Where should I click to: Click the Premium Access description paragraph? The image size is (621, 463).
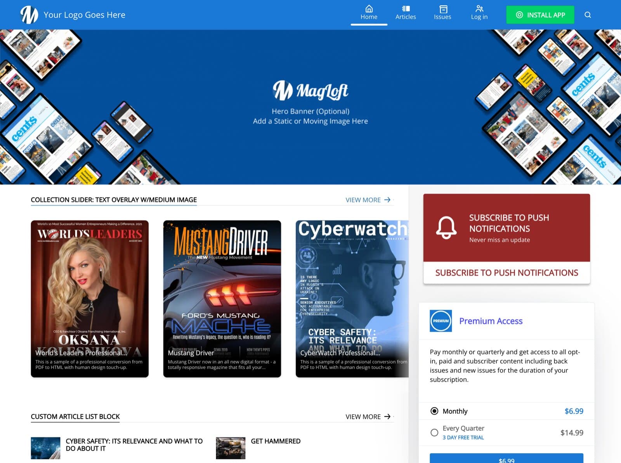point(505,366)
